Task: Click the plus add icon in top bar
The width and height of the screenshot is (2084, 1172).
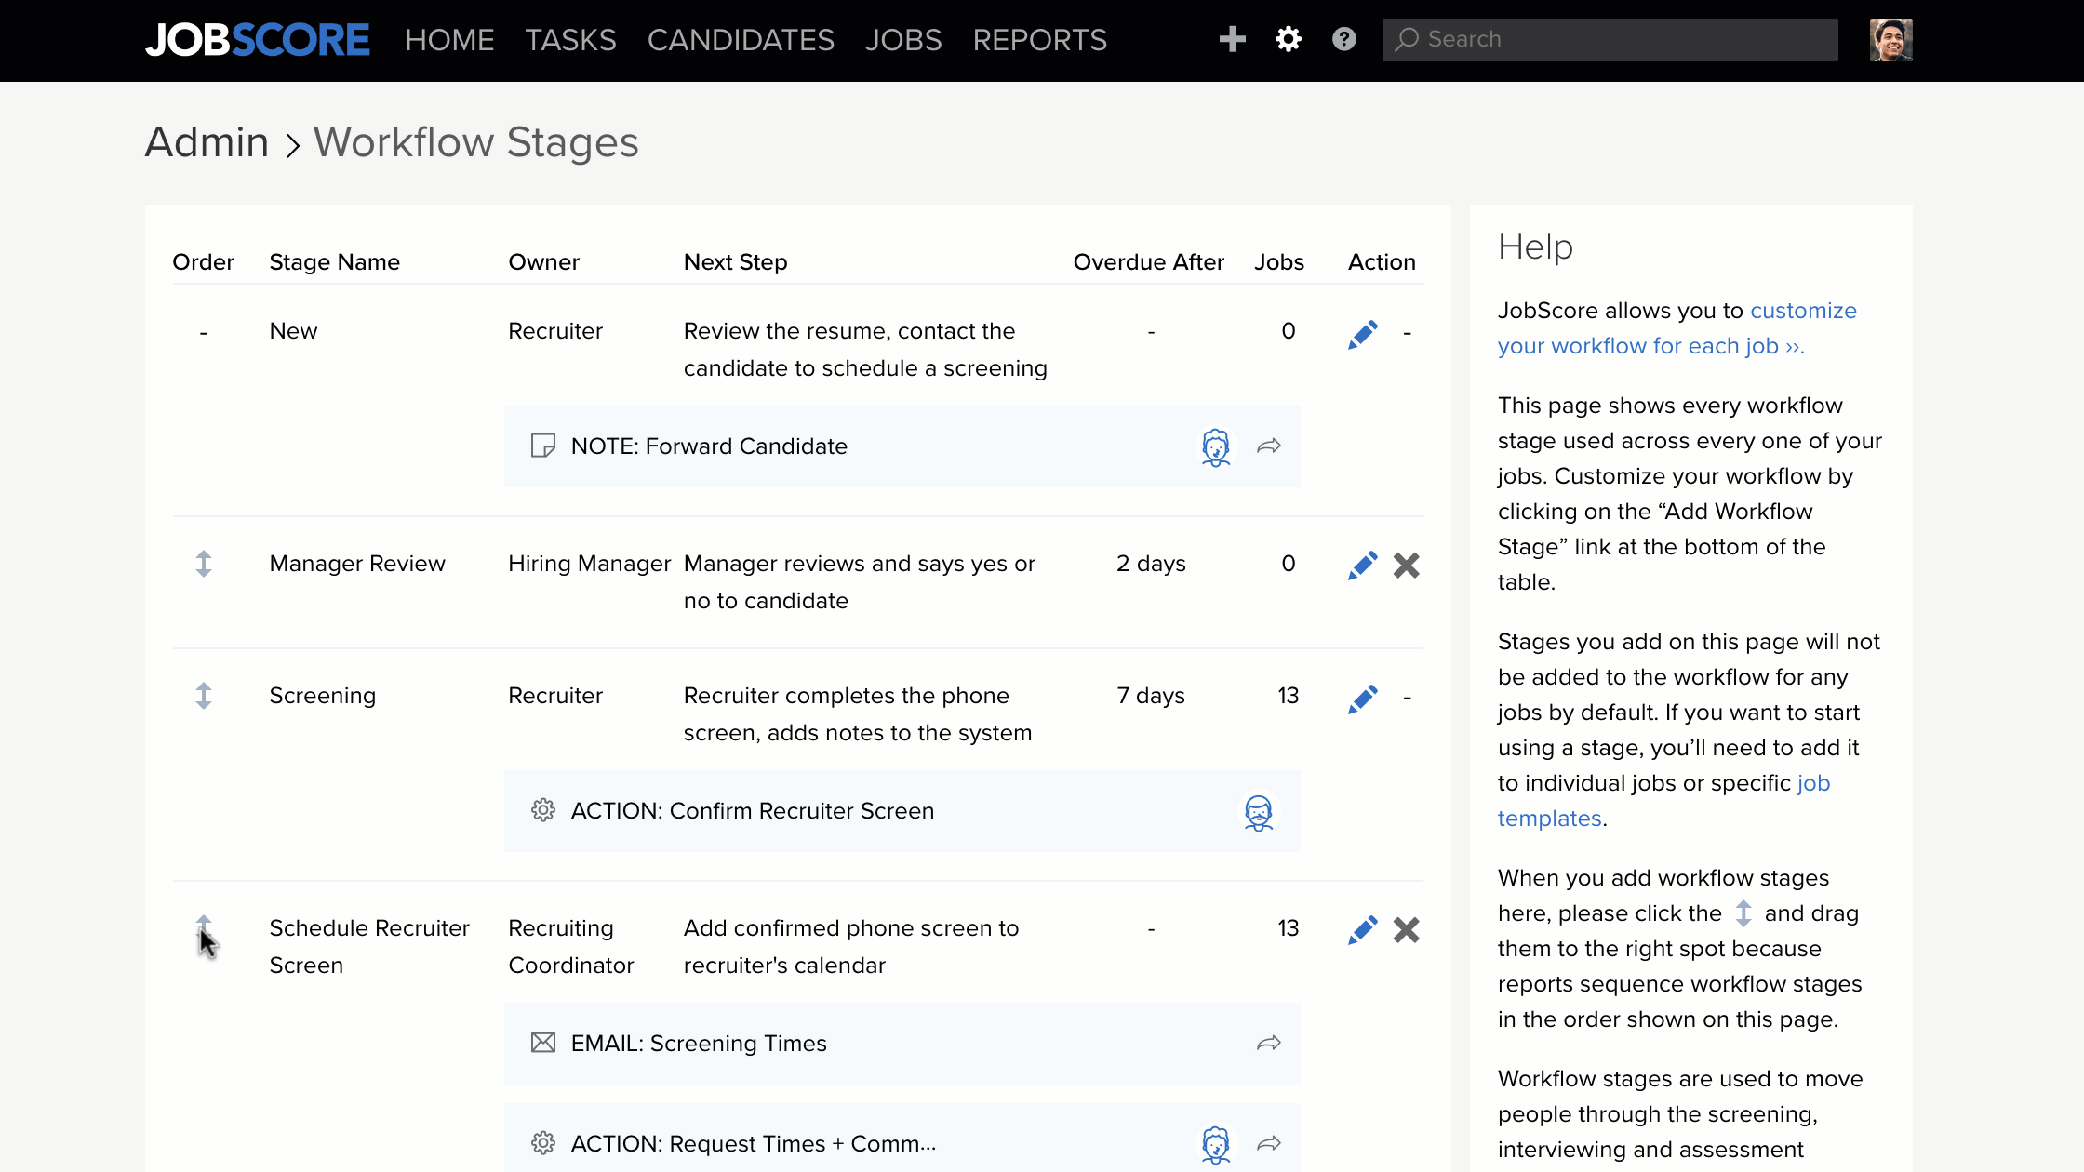Action: coord(1232,39)
